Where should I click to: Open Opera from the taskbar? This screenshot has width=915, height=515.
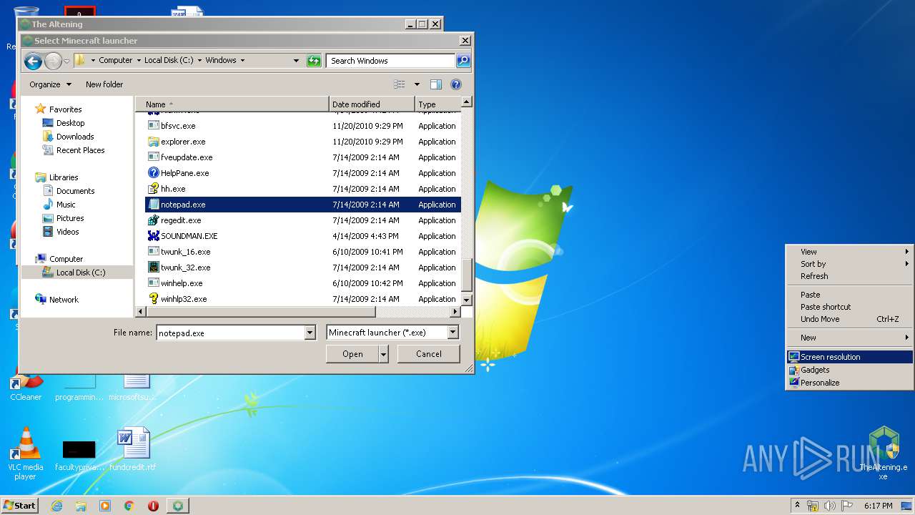point(153,506)
